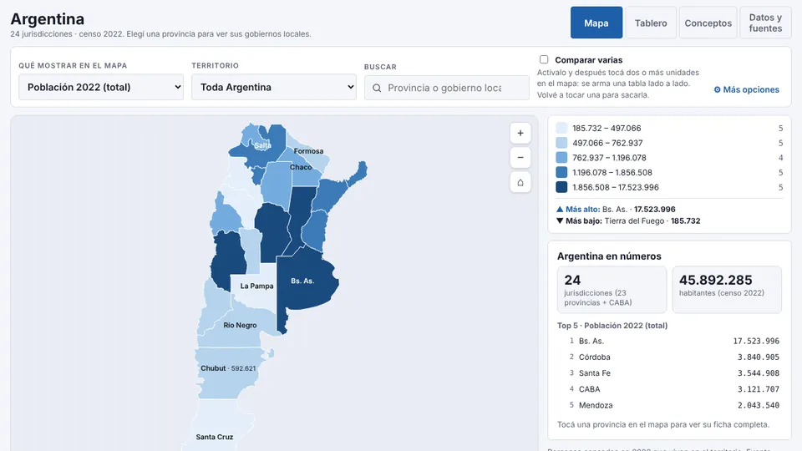The height and width of the screenshot is (451, 802).
Task: Zoom in on the map with plus button
Action: point(520,133)
